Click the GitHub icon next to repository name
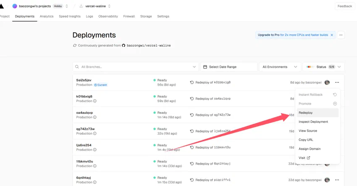Image resolution: width=357 pixels, height=186 pixels. [123, 46]
